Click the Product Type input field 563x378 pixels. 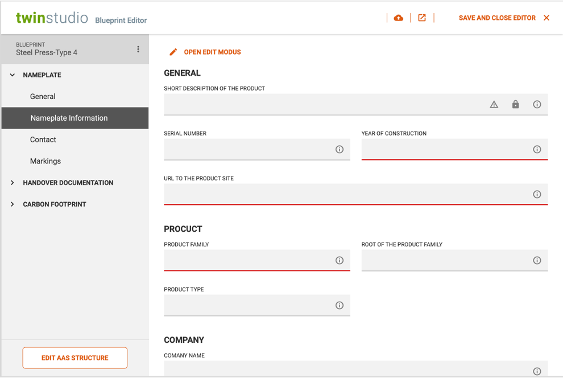pos(248,305)
